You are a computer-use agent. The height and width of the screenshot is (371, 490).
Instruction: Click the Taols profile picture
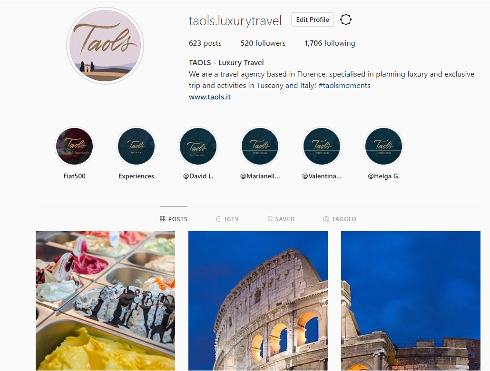click(x=105, y=46)
